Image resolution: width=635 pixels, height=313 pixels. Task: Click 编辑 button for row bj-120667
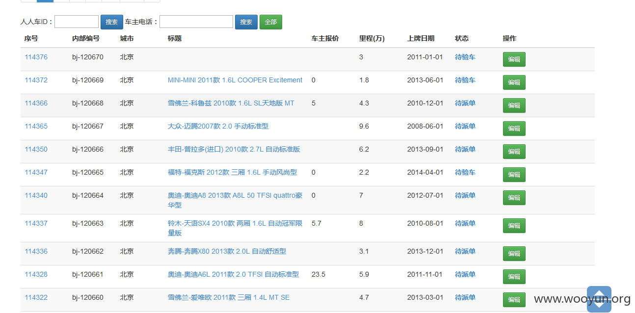coord(514,129)
